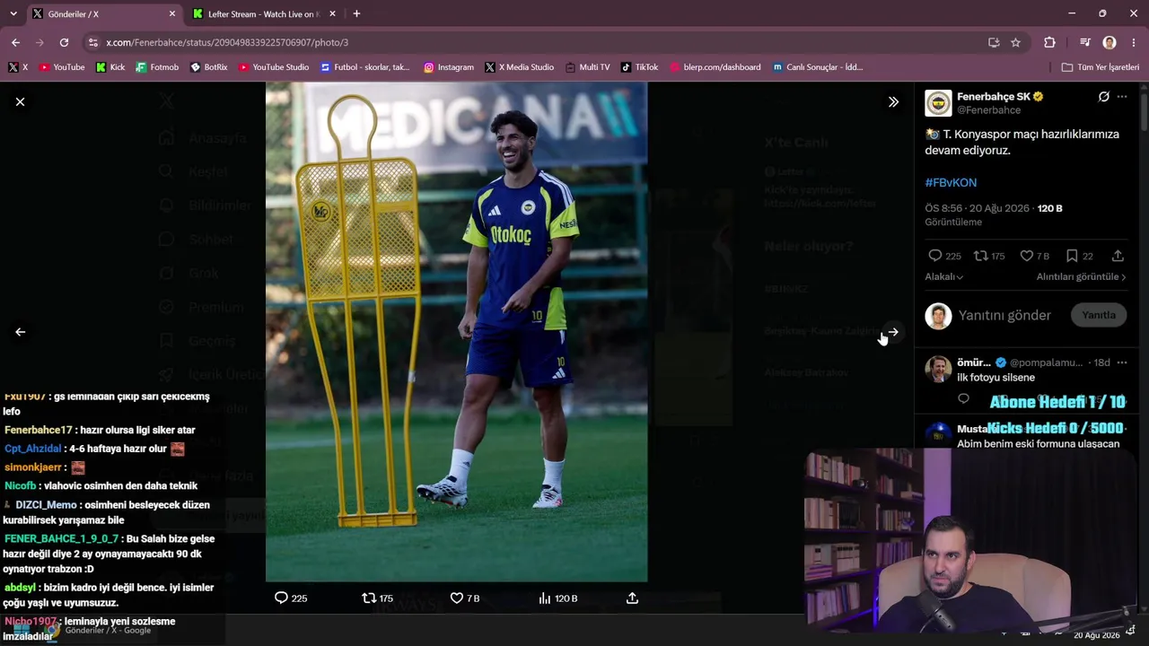This screenshot has height=646, width=1149.
Task: Open Alıntıları görüntüle link
Action: (x=1081, y=276)
